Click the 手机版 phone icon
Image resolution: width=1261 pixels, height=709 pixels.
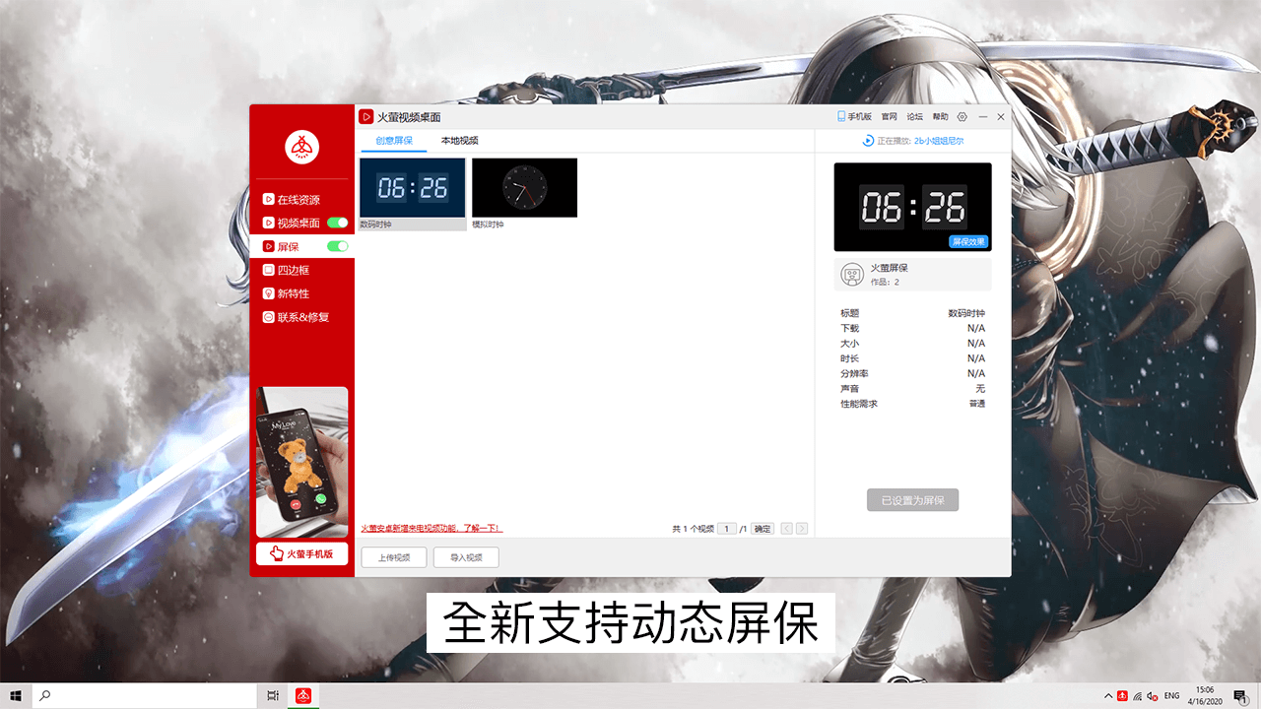[x=841, y=116]
